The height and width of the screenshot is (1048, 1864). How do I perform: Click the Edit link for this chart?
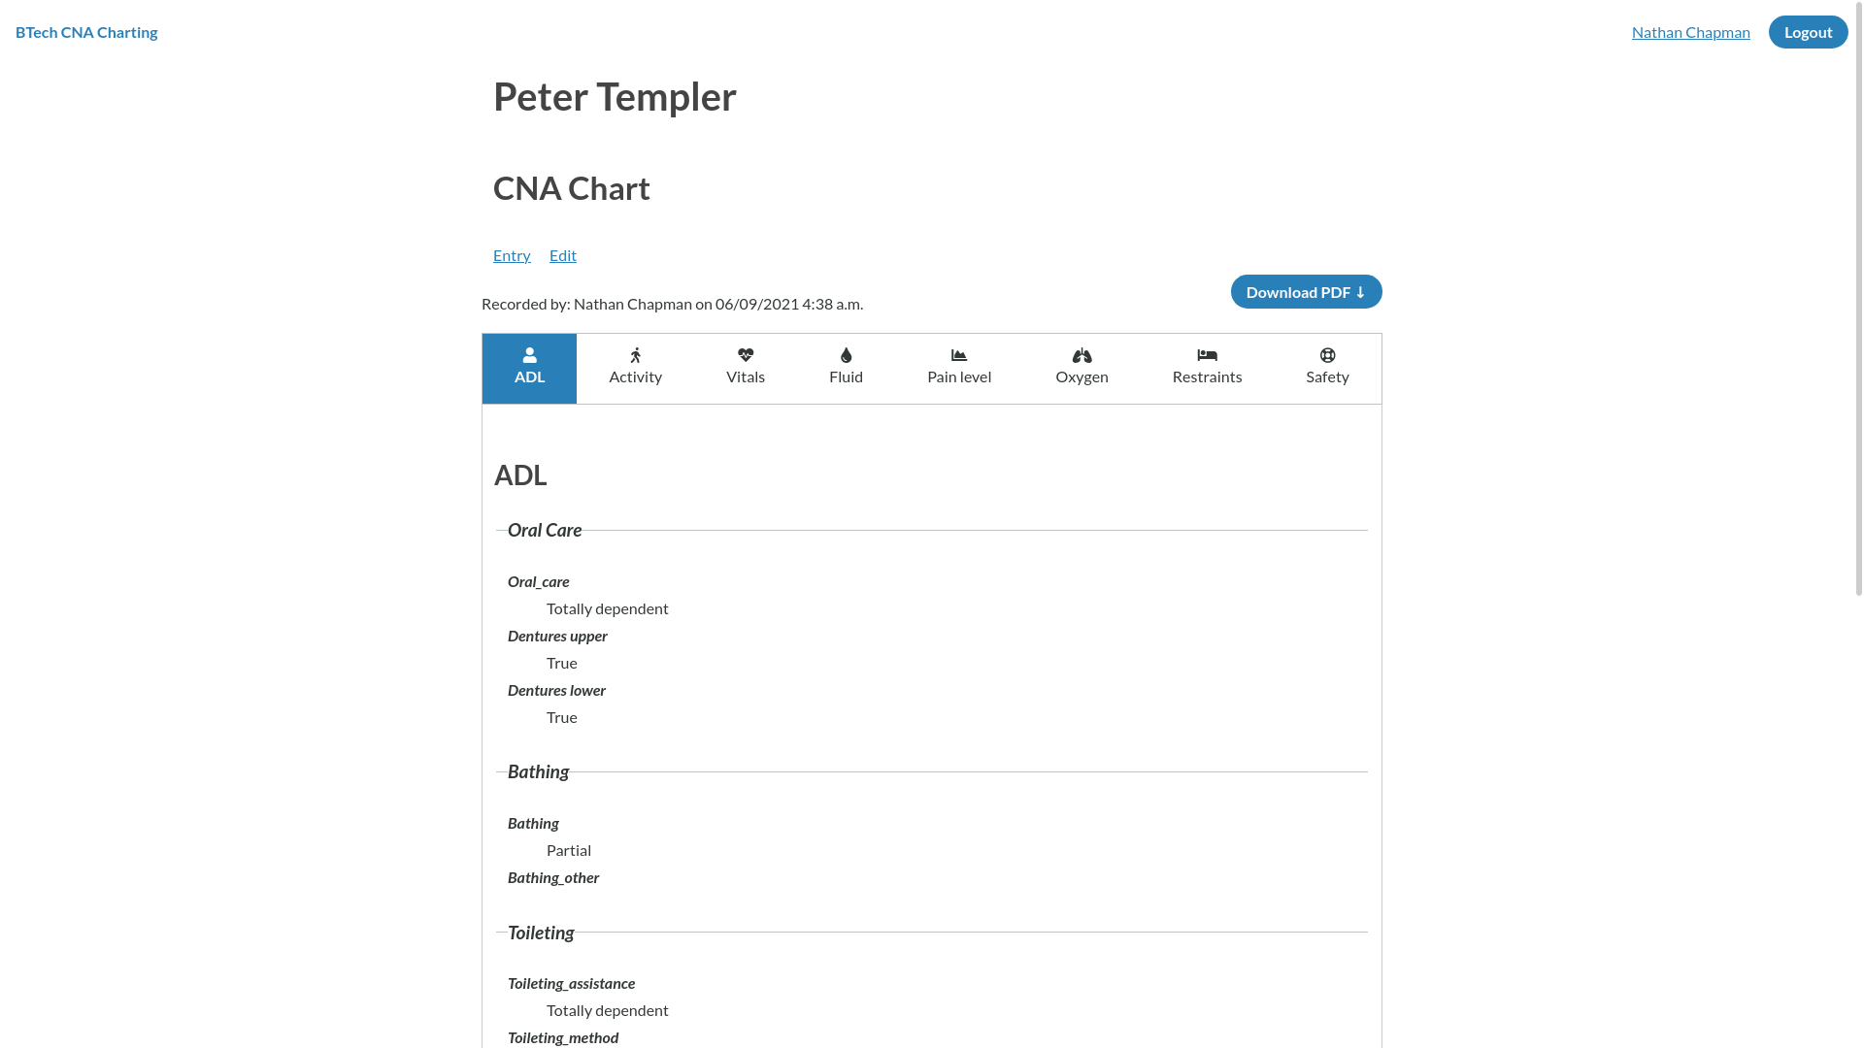click(563, 255)
